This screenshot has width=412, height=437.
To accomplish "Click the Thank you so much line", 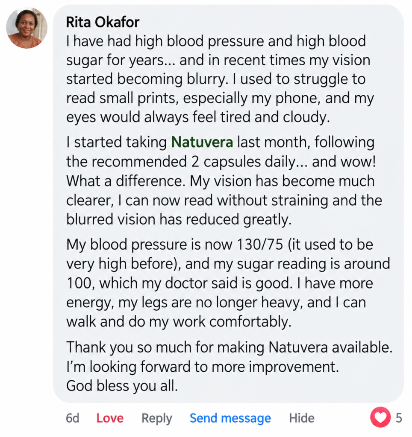I will [229, 347].
